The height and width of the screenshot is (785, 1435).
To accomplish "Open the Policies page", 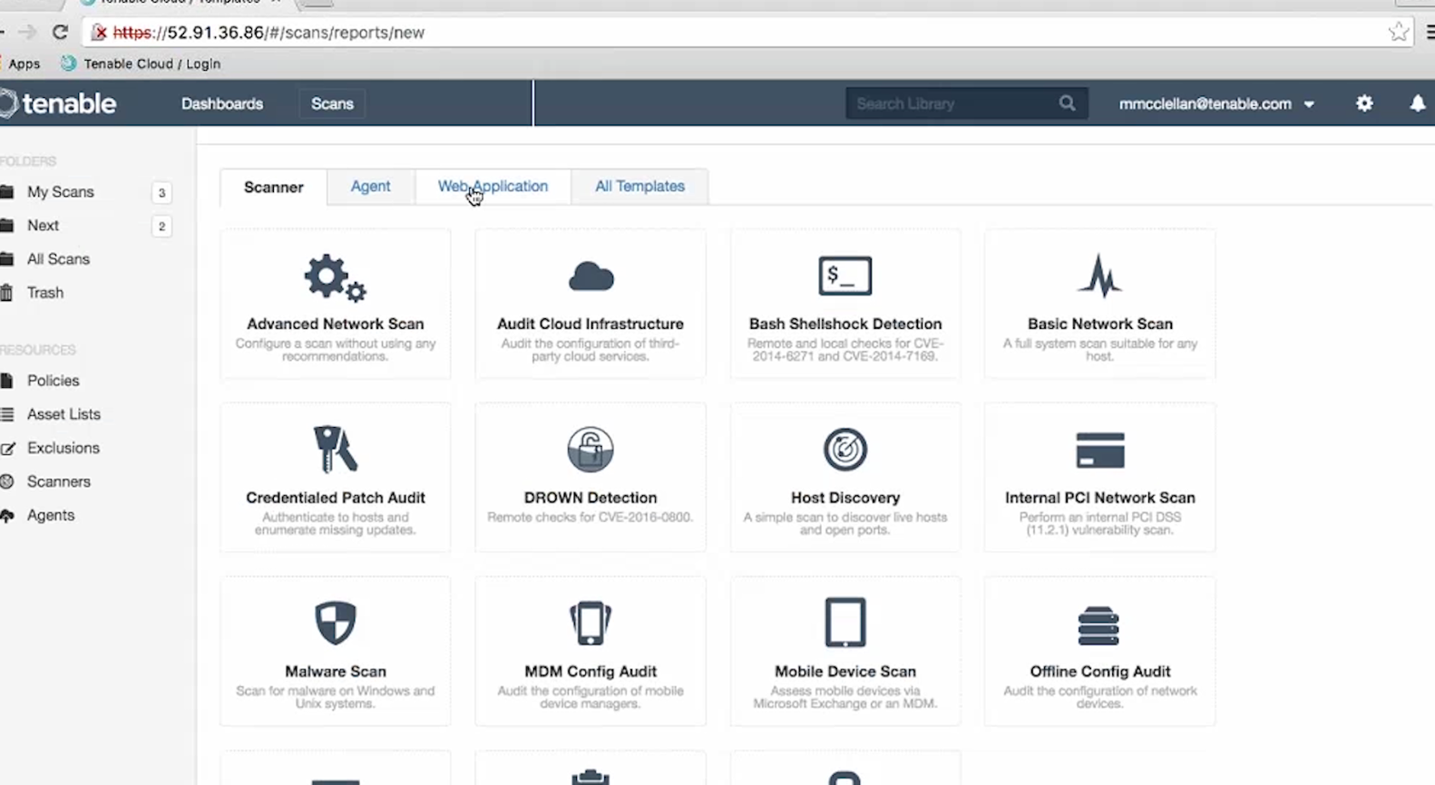I will (x=53, y=381).
